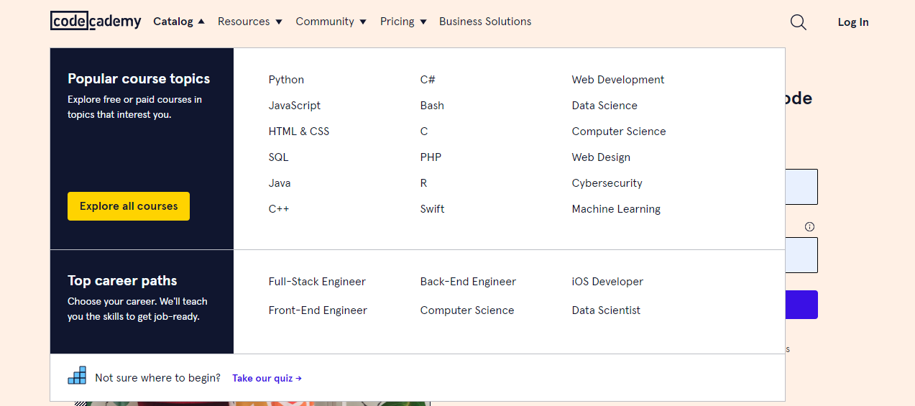
Task: Open iOS Developer career path
Action: pyautogui.click(x=607, y=282)
